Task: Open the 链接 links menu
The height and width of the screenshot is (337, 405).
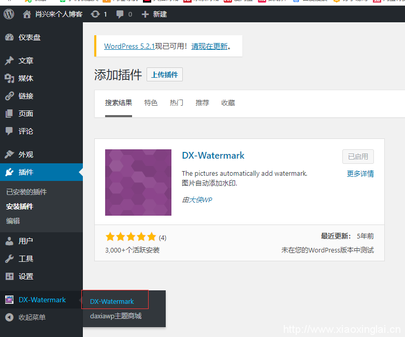Action: tap(41, 96)
